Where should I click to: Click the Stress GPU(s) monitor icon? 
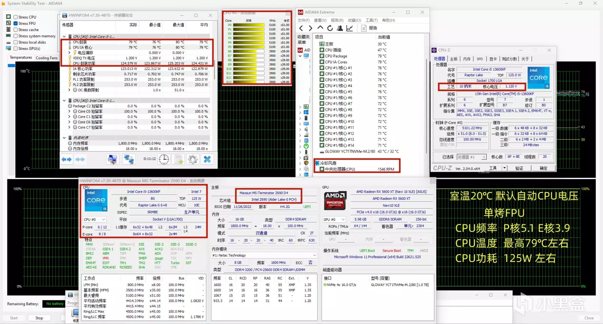coord(8,48)
